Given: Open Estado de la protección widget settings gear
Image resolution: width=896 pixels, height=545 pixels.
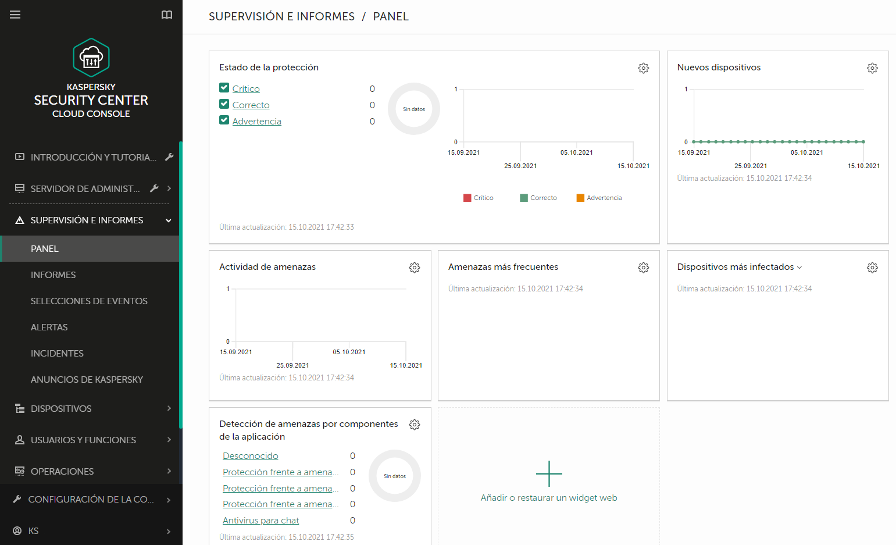Looking at the screenshot, I should click(x=644, y=68).
